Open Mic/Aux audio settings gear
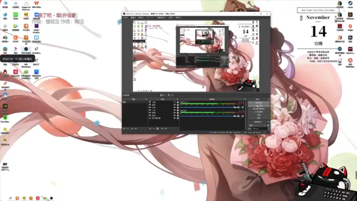Screen dimensions: 357x201 [242, 107]
